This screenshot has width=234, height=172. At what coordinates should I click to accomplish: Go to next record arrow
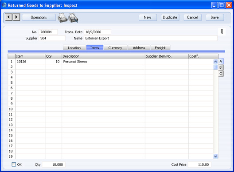16,17
